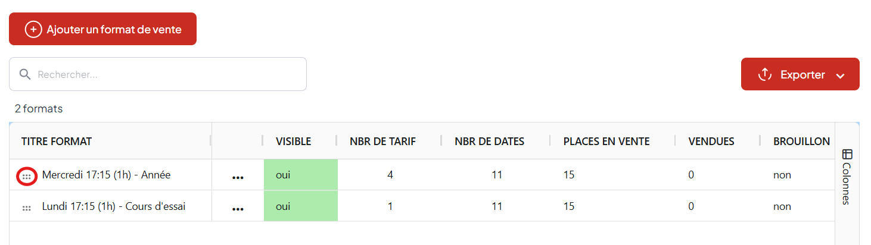Click the green 'oui' cell for Lundi row
This screenshot has height=245, width=871.
tap(300, 206)
